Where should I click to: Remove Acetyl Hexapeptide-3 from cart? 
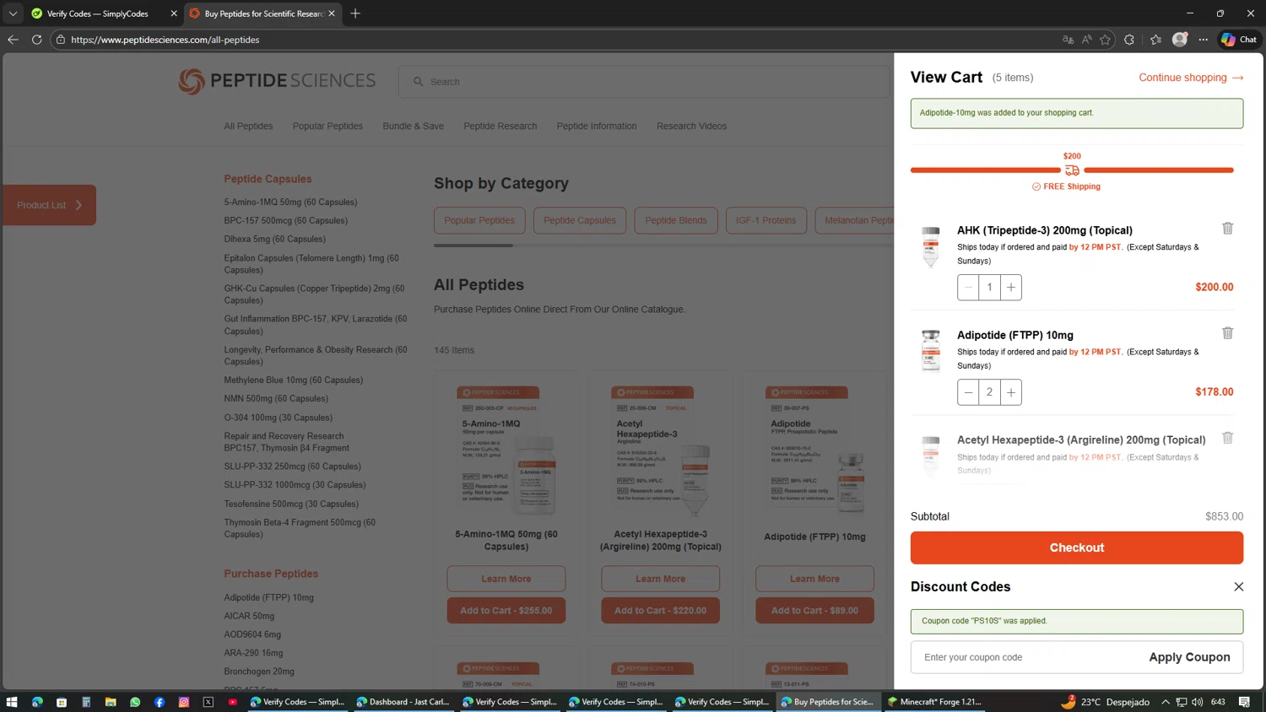coord(1227,438)
